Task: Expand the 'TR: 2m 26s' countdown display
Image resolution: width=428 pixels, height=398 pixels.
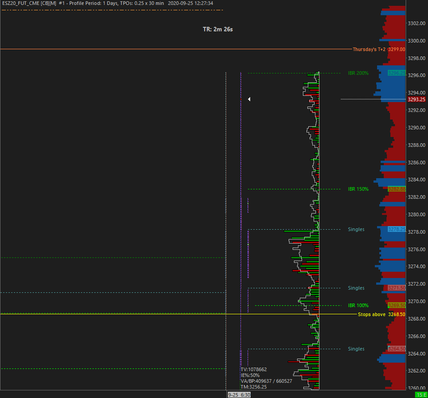Action: 218,29
